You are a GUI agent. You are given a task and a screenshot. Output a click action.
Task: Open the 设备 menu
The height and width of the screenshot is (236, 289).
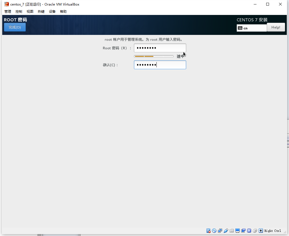click(x=52, y=12)
